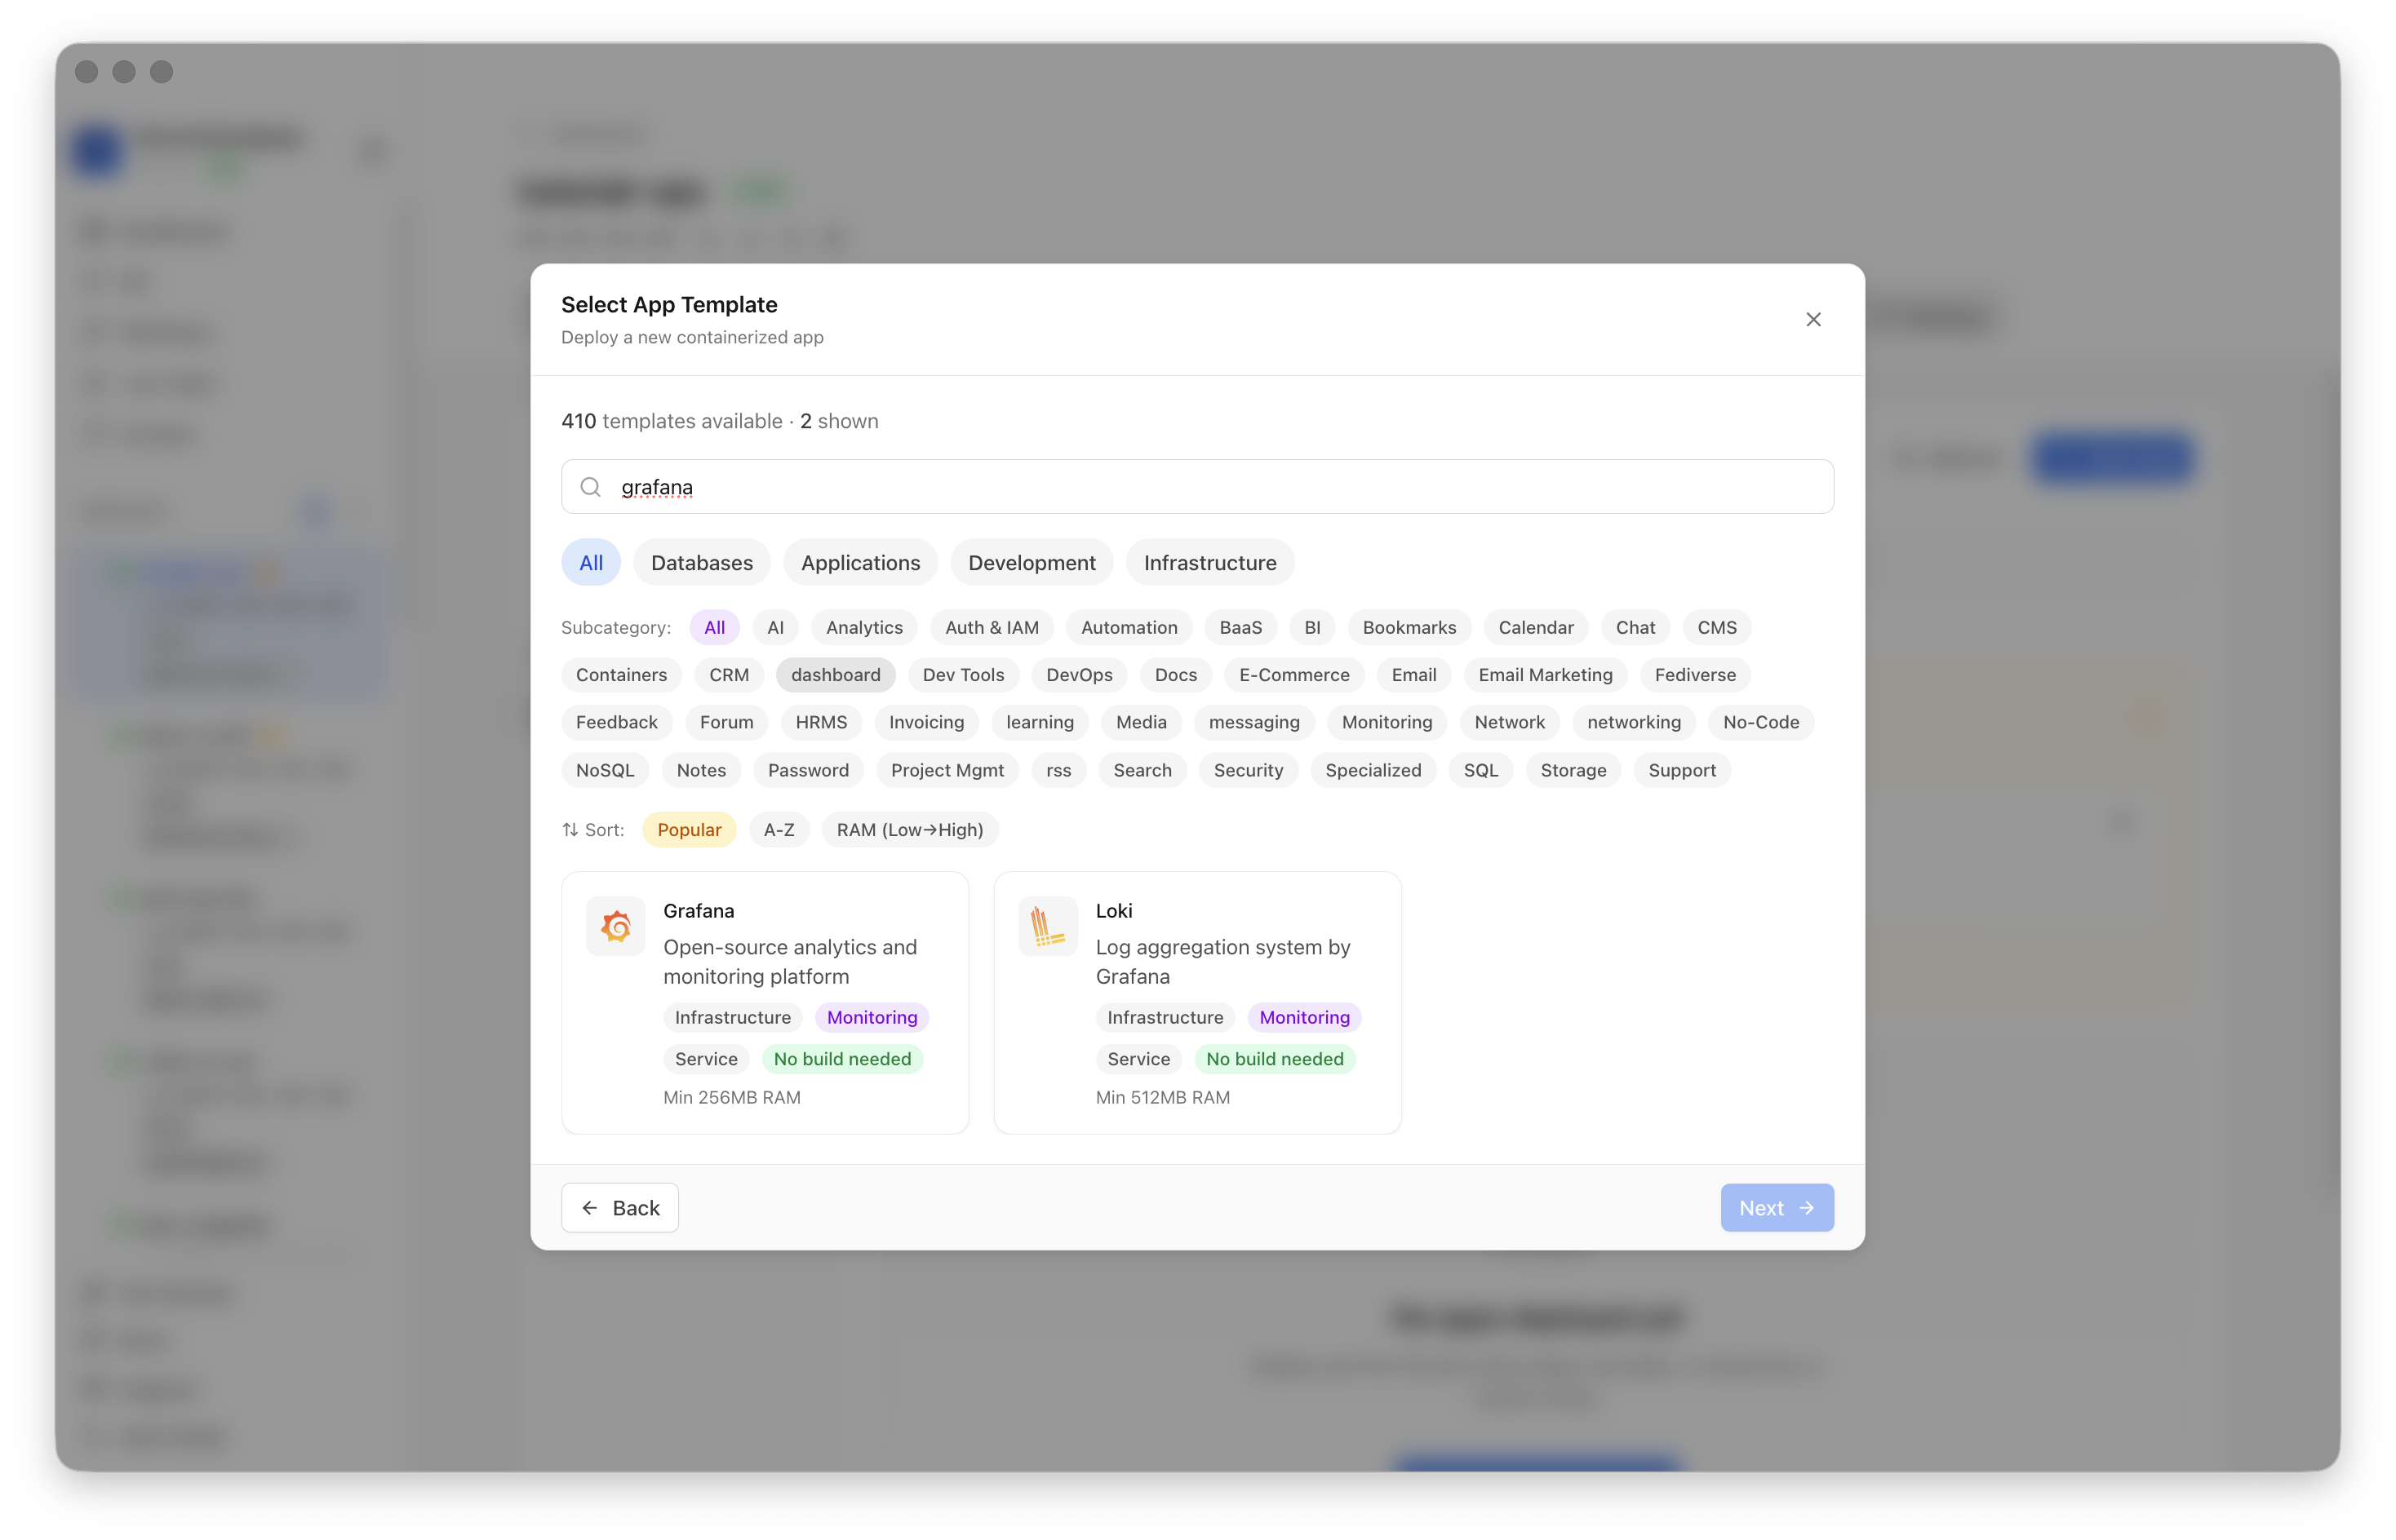Image resolution: width=2396 pixels, height=1540 pixels.
Task: Select the Development category tab
Action: click(x=1032, y=562)
